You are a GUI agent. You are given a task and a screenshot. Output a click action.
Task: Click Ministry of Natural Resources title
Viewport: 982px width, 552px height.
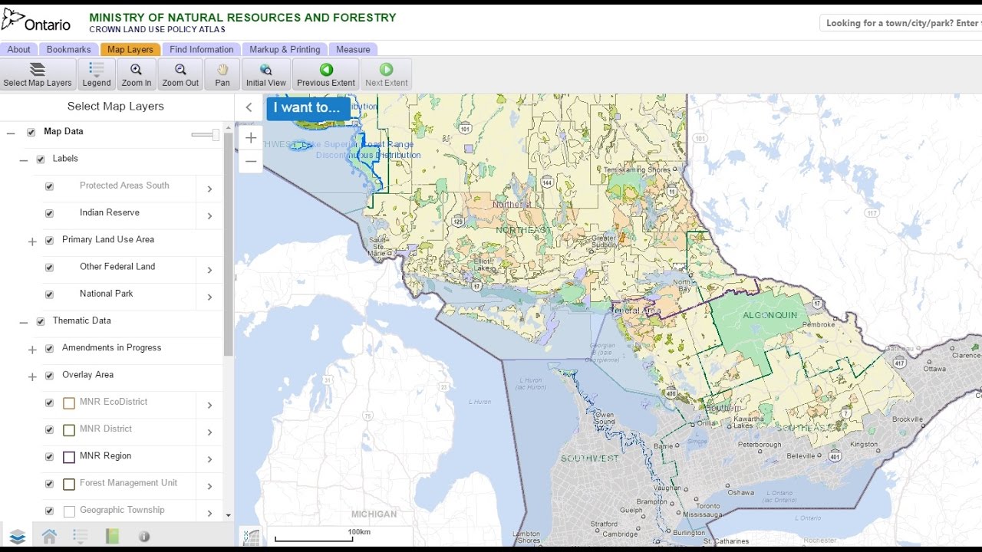(x=242, y=17)
